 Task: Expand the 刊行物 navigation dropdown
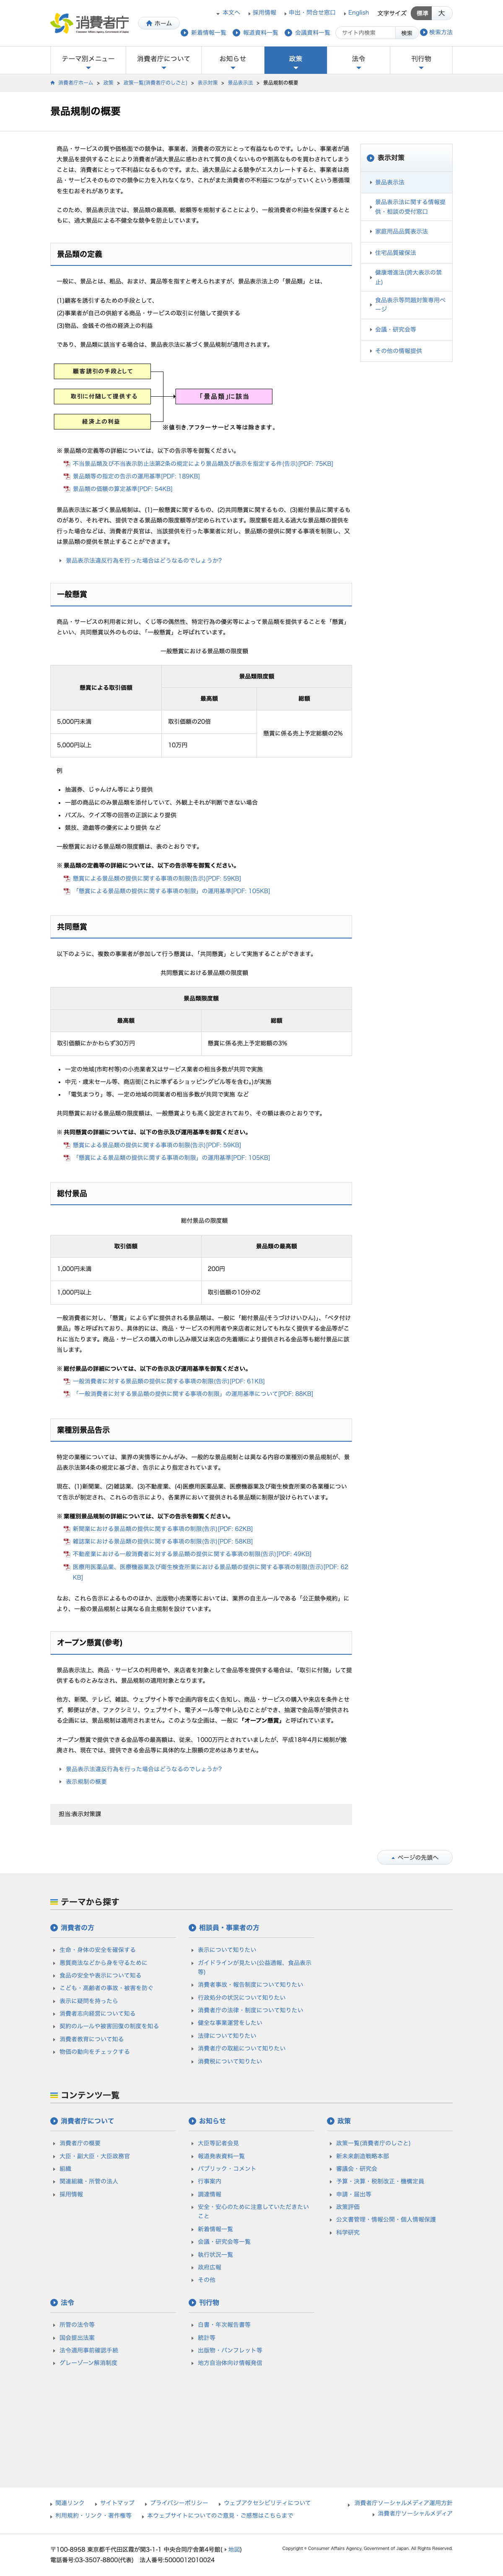pyautogui.click(x=421, y=60)
